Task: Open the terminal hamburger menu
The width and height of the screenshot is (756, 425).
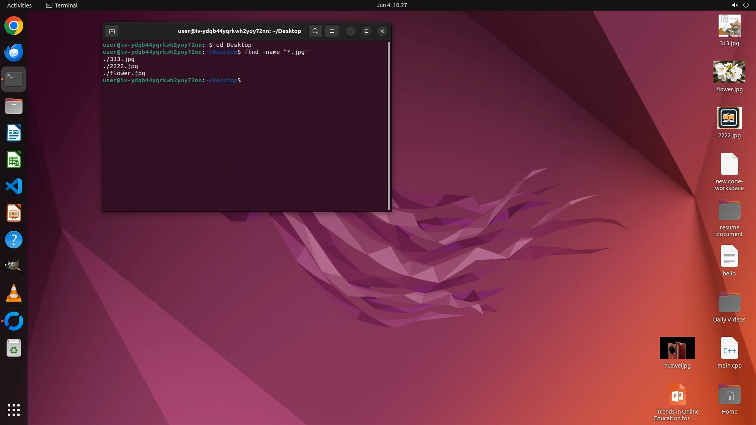Action: pos(332,31)
